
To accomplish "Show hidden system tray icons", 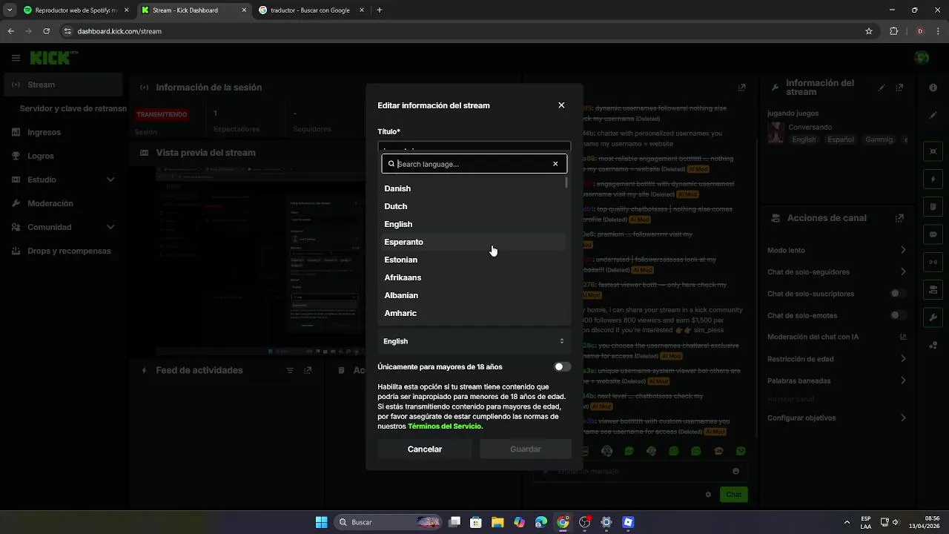I will coord(847,522).
